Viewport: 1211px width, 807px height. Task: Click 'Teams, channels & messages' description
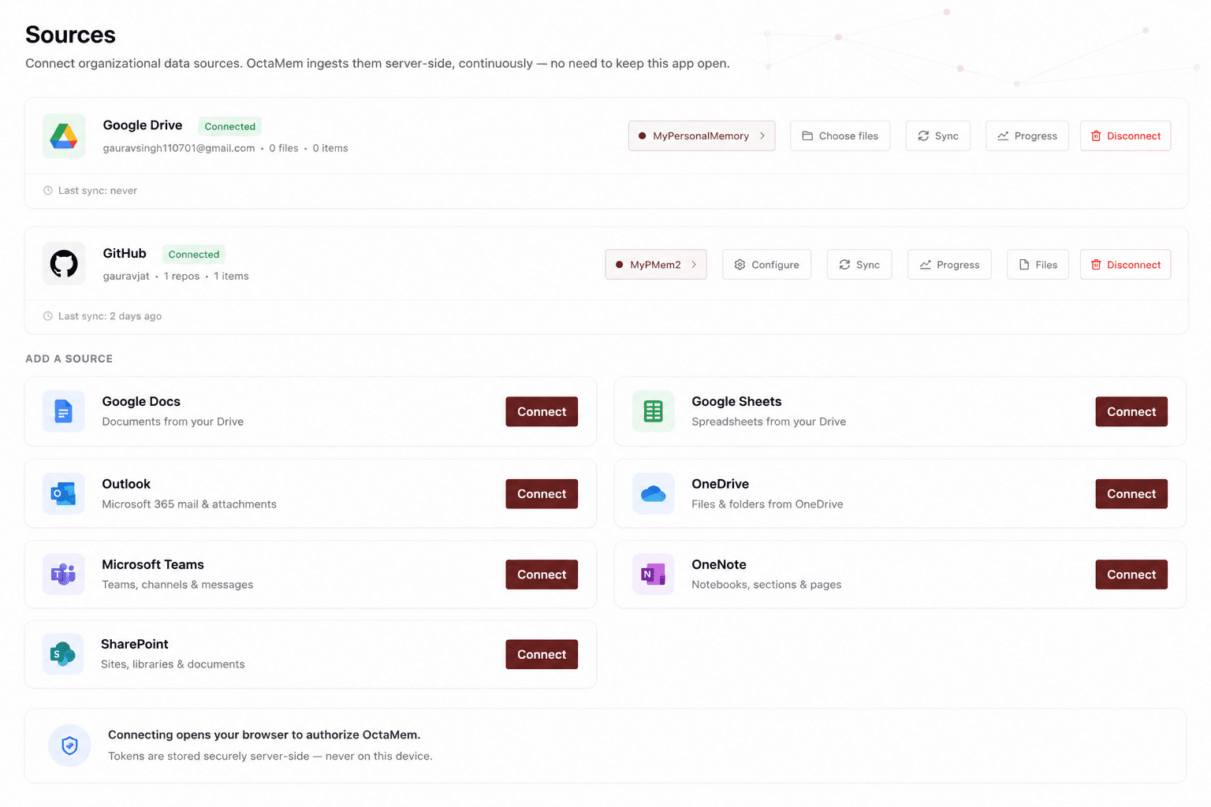tap(177, 585)
